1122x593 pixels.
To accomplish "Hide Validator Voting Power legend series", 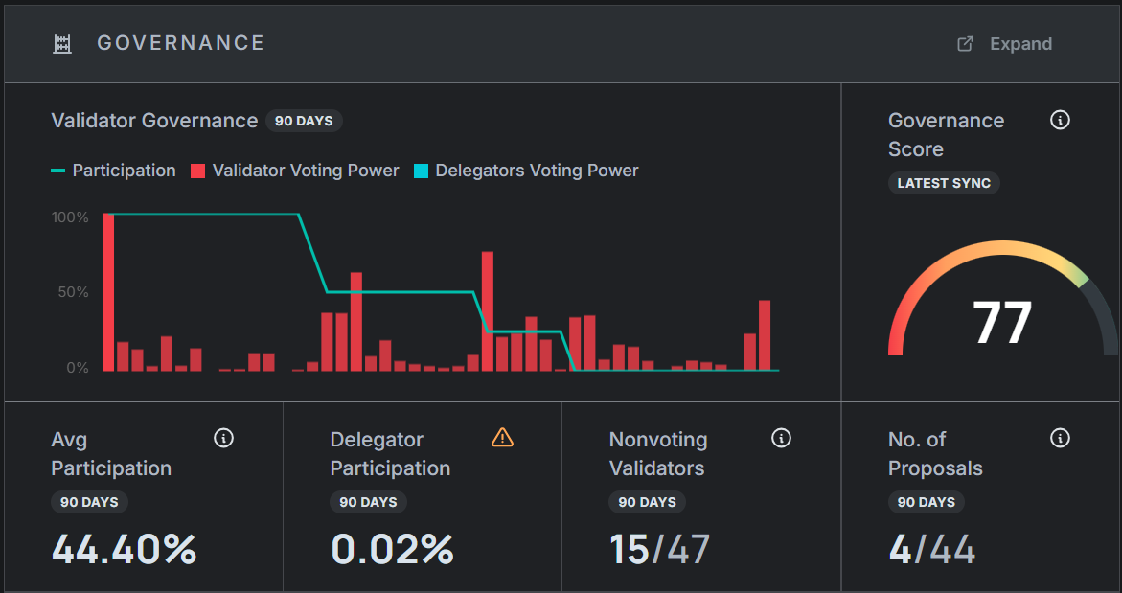I will (x=295, y=171).
